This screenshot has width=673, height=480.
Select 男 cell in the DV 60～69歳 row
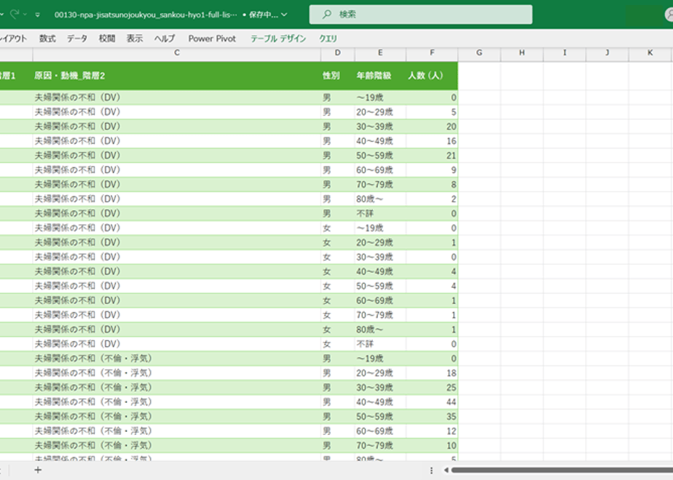click(338, 170)
